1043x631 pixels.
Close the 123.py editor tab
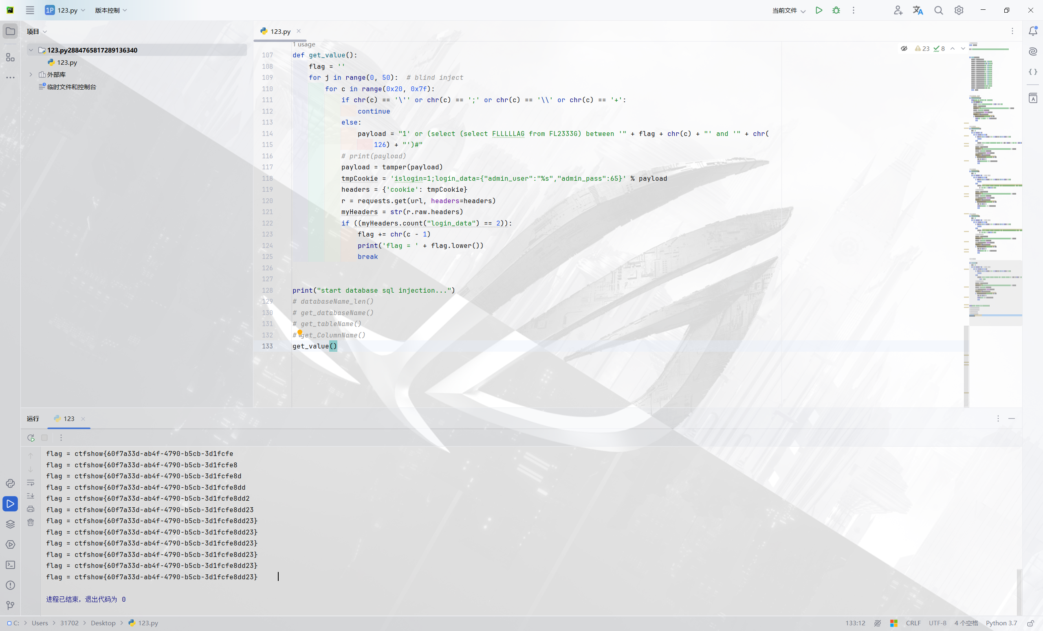(x=299, y=31)
